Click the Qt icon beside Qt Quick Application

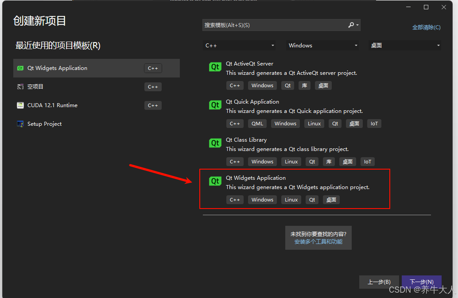click(x=215, y=105)
